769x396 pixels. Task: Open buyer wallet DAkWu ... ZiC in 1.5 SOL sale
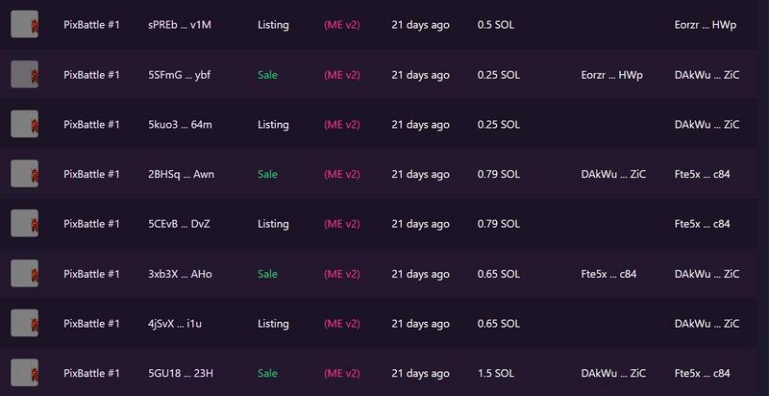[x=613, y=374]
